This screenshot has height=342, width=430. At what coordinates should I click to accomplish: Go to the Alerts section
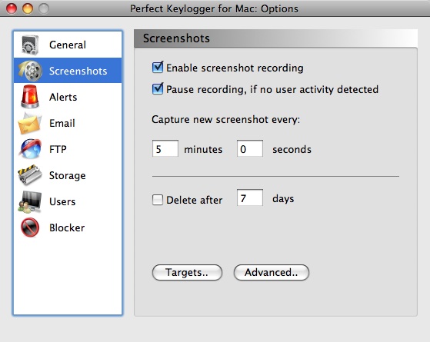click(63, 97)
